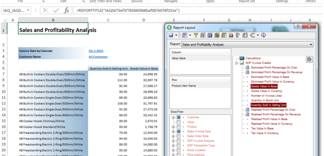Click the Navigate ribbon group label

coord(171,1)
